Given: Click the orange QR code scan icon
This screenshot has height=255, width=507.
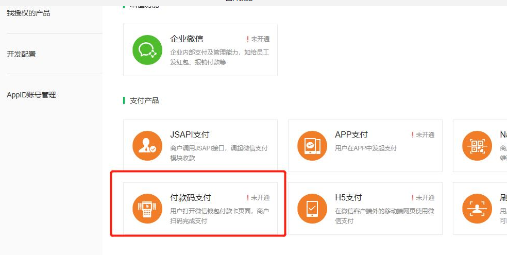Looking at the screenshot, I should 477,146.
